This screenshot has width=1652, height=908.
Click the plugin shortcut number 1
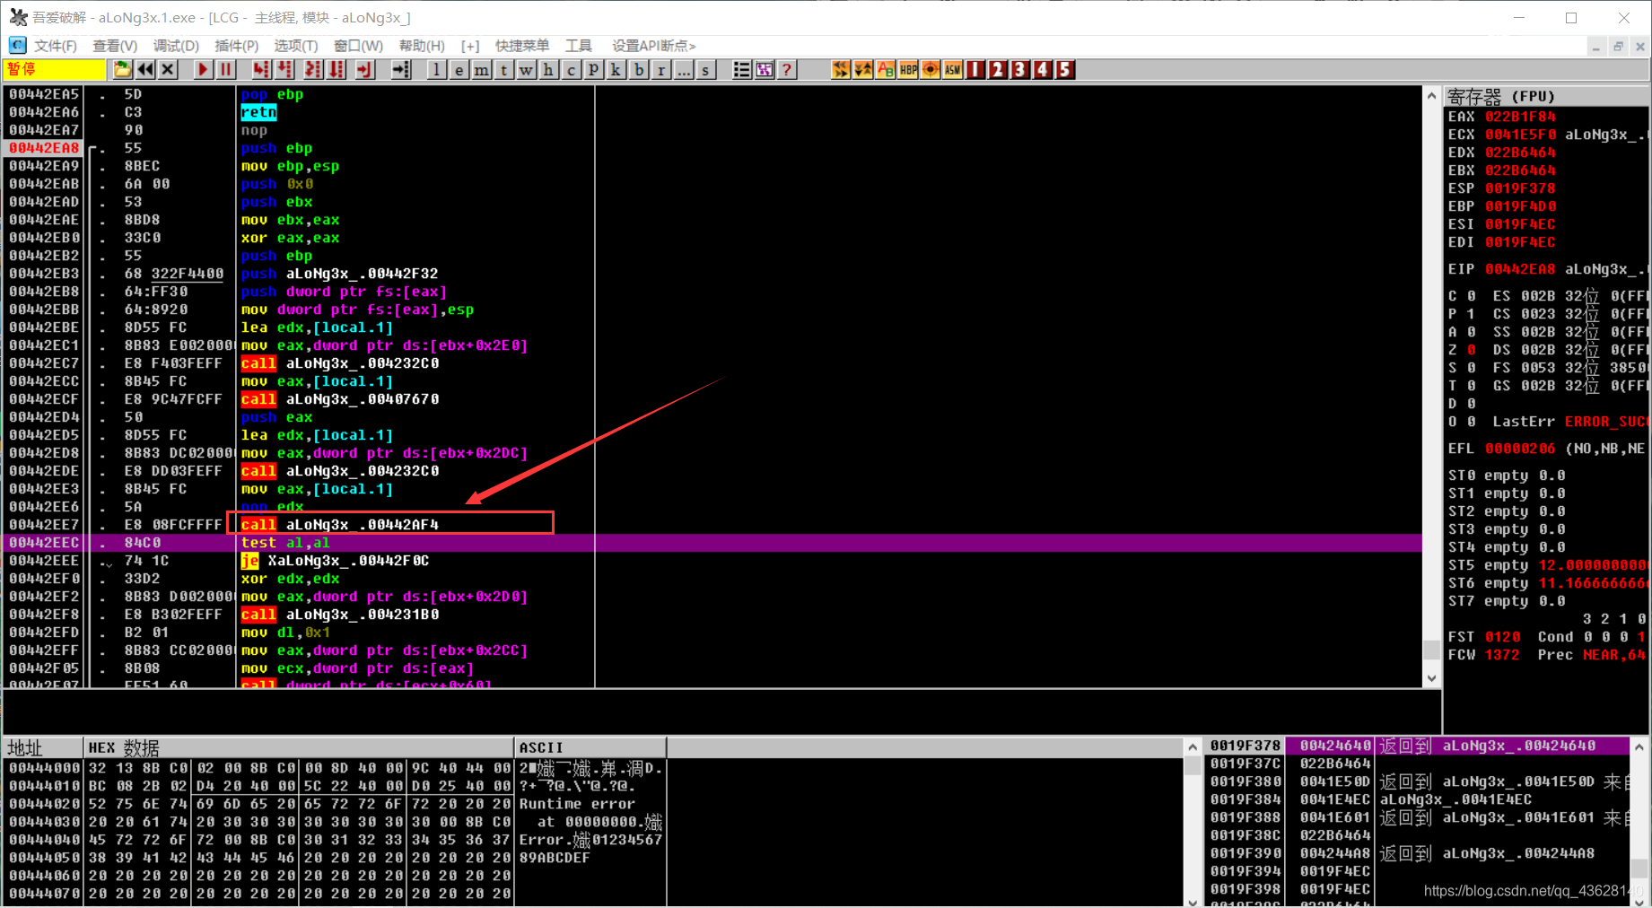pyautogui.click(x=975, y=70)
